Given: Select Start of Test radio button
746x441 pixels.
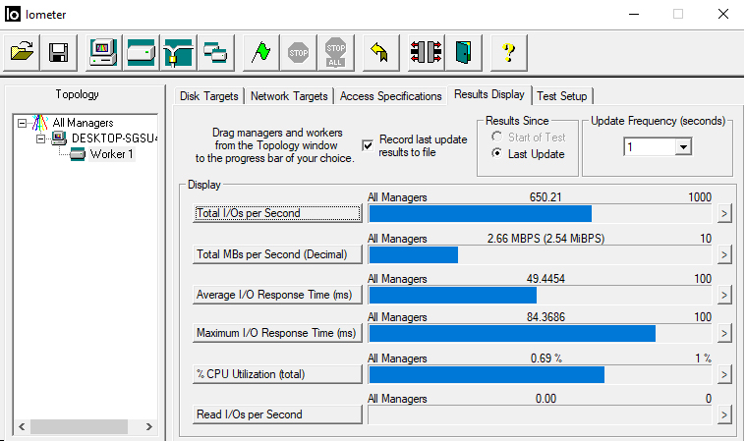Looking at the screenshot, I should pyautogui.click(x=496, y=137).
